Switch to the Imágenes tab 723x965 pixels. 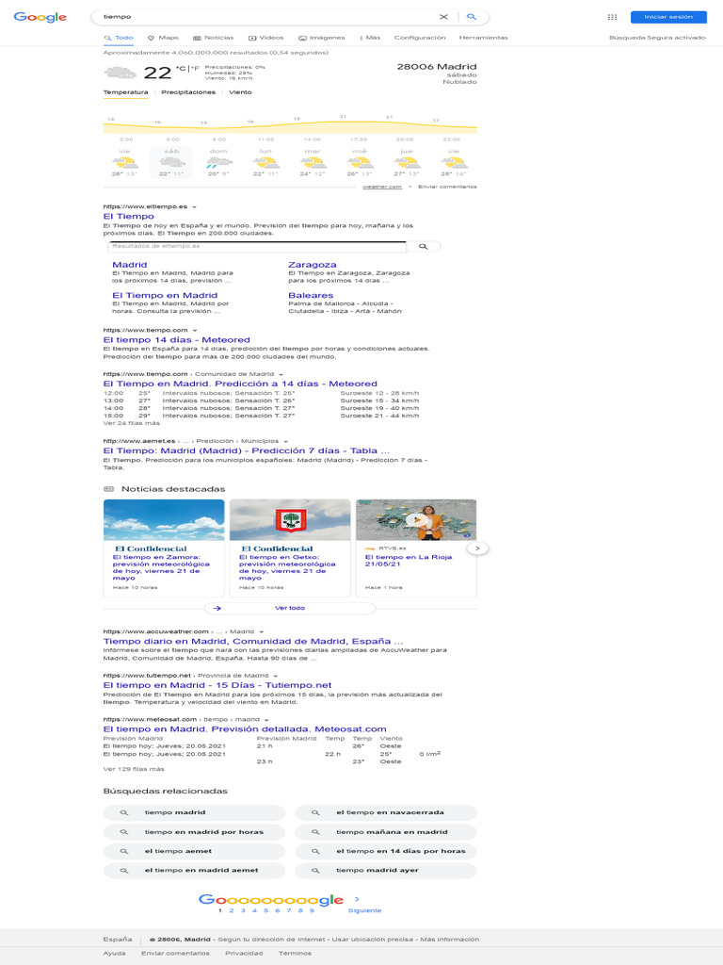coord(322,38)
